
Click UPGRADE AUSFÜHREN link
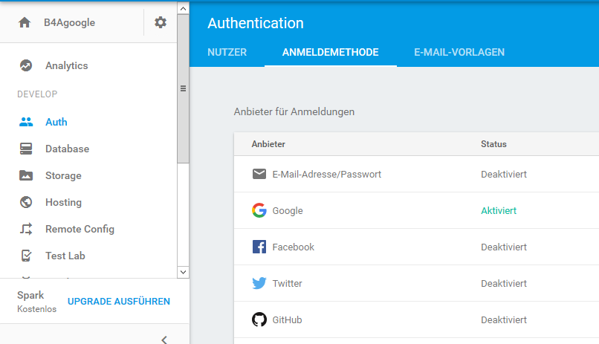[119, 301]
